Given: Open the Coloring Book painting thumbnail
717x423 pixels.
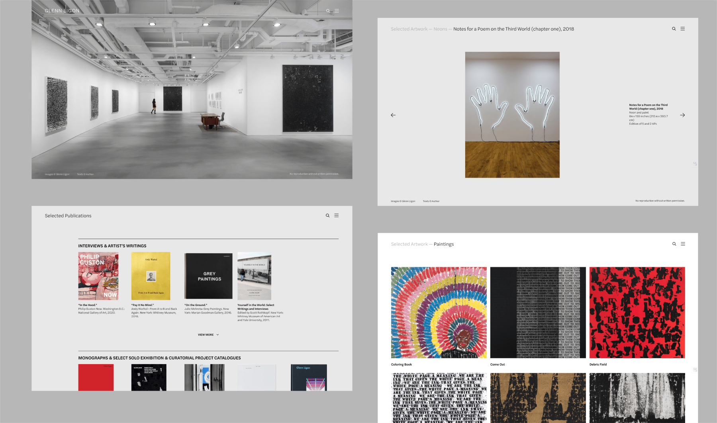Looking at the screenshot, I should click(x=439, y=312).
